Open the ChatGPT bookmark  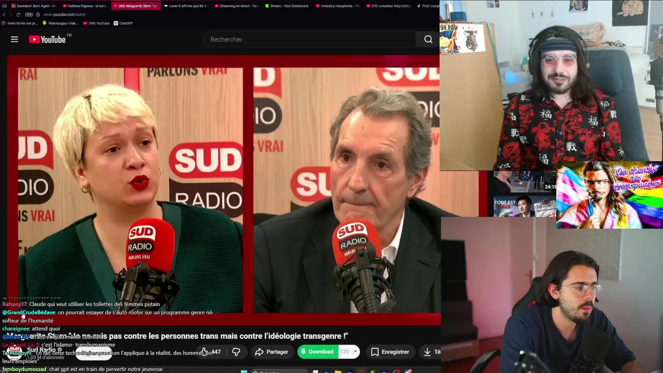(x=124, y=23)
